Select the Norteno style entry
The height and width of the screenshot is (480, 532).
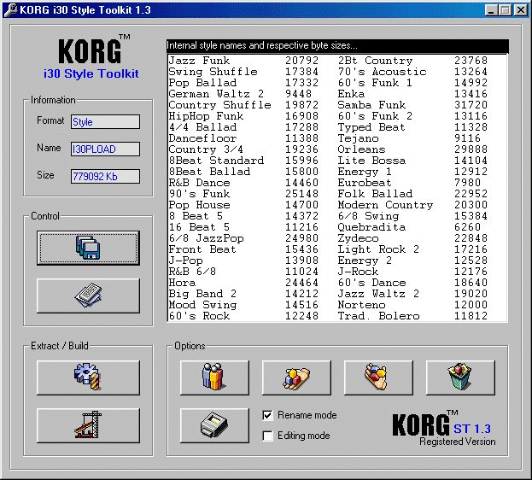(x=361, y=305)
